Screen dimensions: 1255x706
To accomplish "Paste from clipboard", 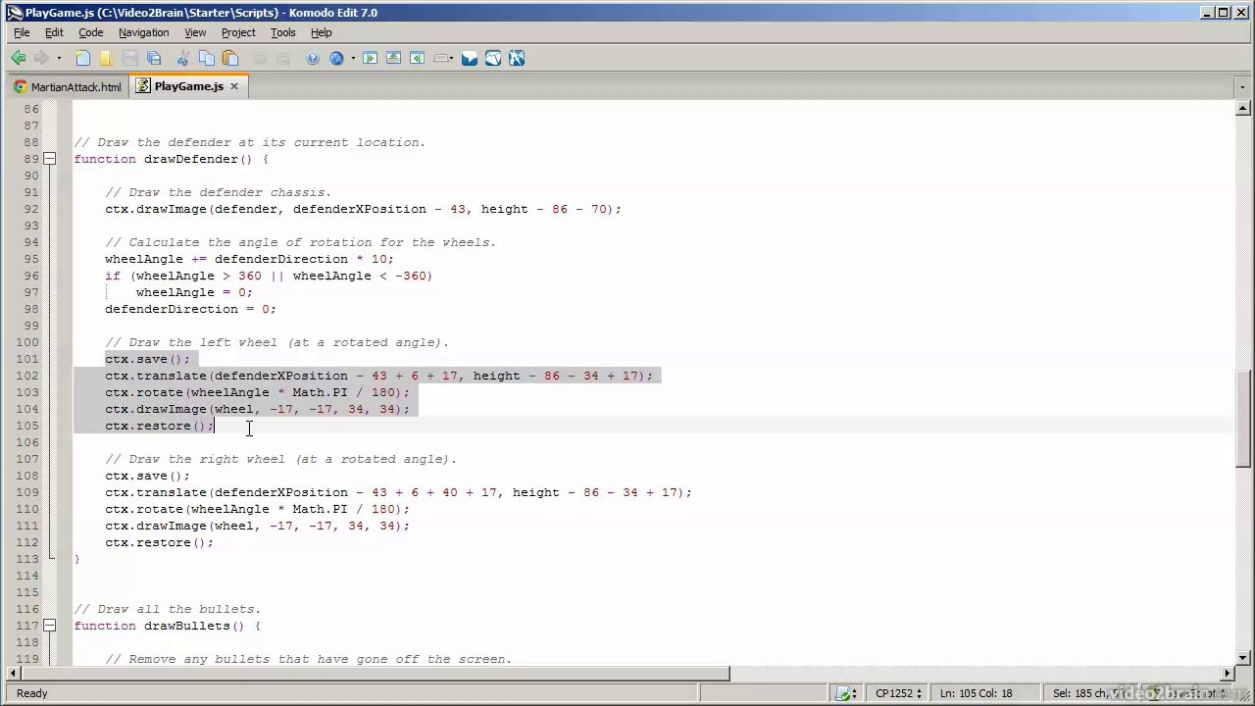I will tap(230, 59).
